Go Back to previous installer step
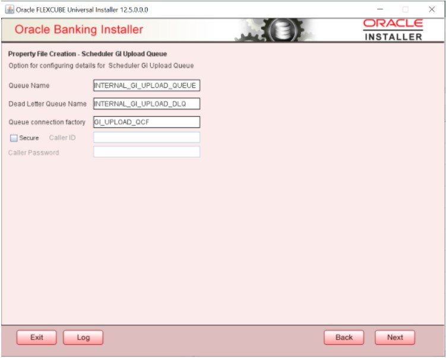This screenshot has width=446, height=358. pyautogui.click(x=344, y=338)
